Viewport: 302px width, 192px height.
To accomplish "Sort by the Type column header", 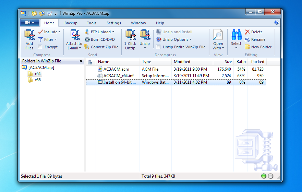I will [x=156, y=62].
